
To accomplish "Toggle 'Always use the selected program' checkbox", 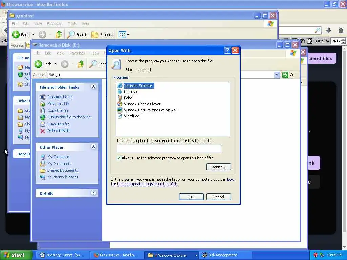I will 119,158.
